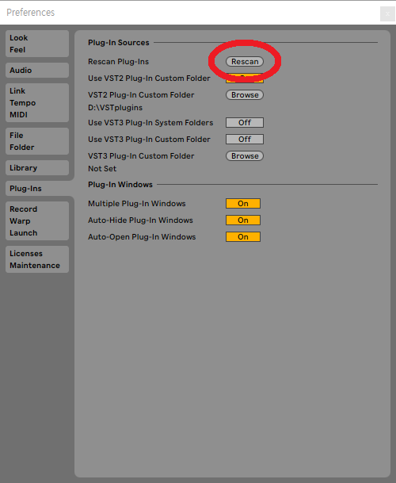Open the Library preferences tab
The height and width of the screenshot is (483, 396).
coord(37,167)
